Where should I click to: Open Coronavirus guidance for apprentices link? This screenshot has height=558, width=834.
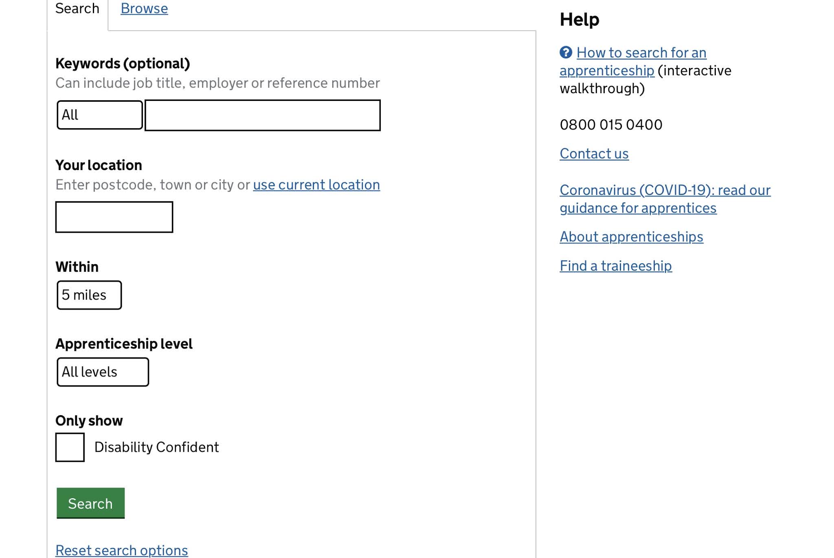pos(665,199)
